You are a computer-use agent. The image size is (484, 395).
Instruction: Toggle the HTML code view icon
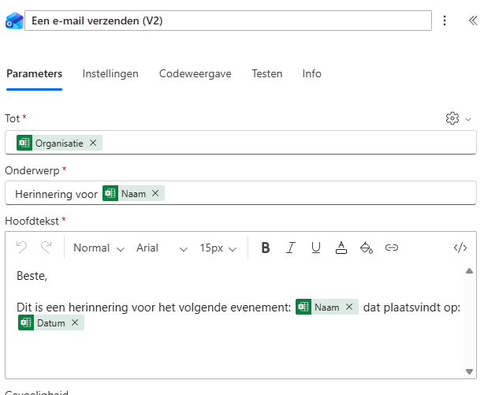tap(460, 248)
